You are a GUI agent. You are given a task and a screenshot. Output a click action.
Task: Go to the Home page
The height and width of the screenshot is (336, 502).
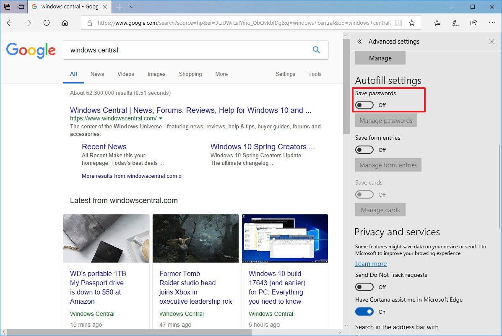[65, 23]
